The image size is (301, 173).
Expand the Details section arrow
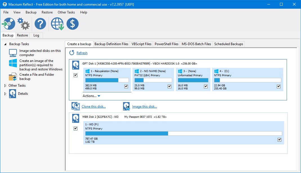click(x=5, y=94)
